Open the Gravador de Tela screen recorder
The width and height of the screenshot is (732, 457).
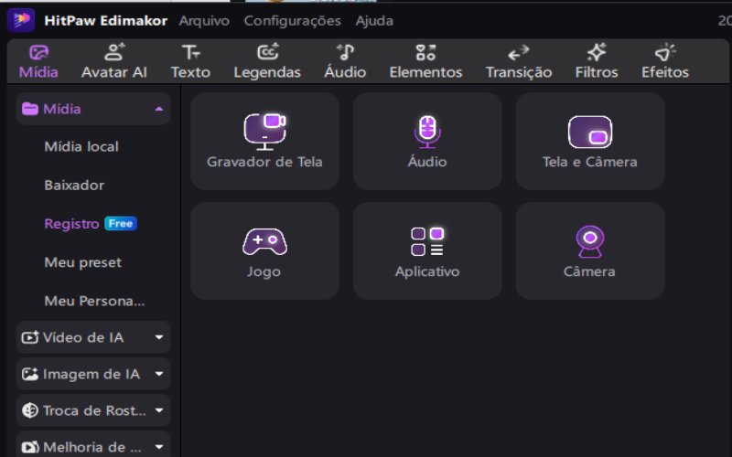click(x=264, y=141)
